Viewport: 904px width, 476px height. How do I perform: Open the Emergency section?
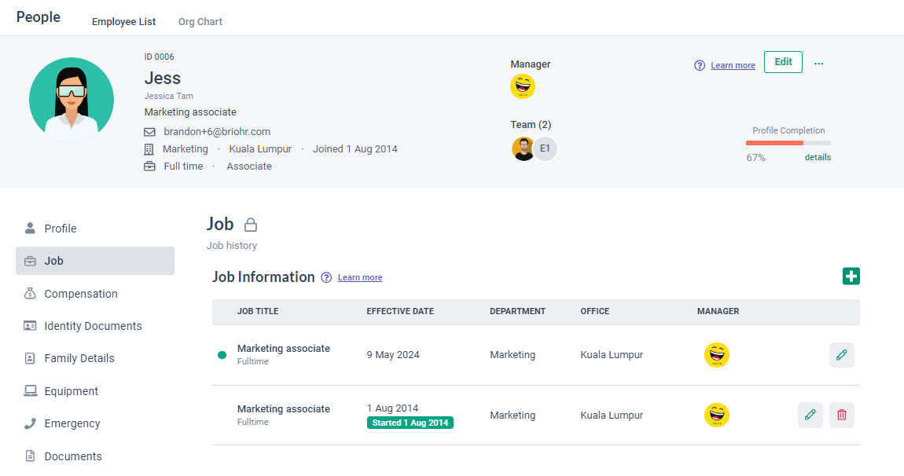72,423
